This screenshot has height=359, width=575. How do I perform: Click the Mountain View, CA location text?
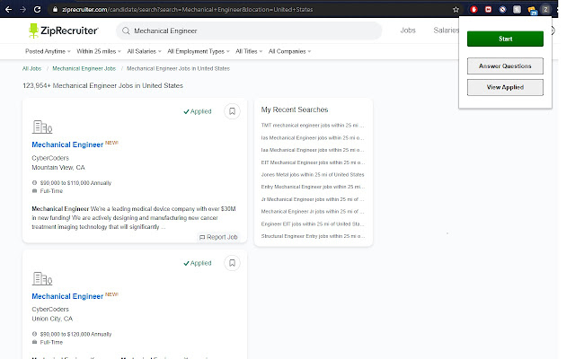tap(58, 168)
